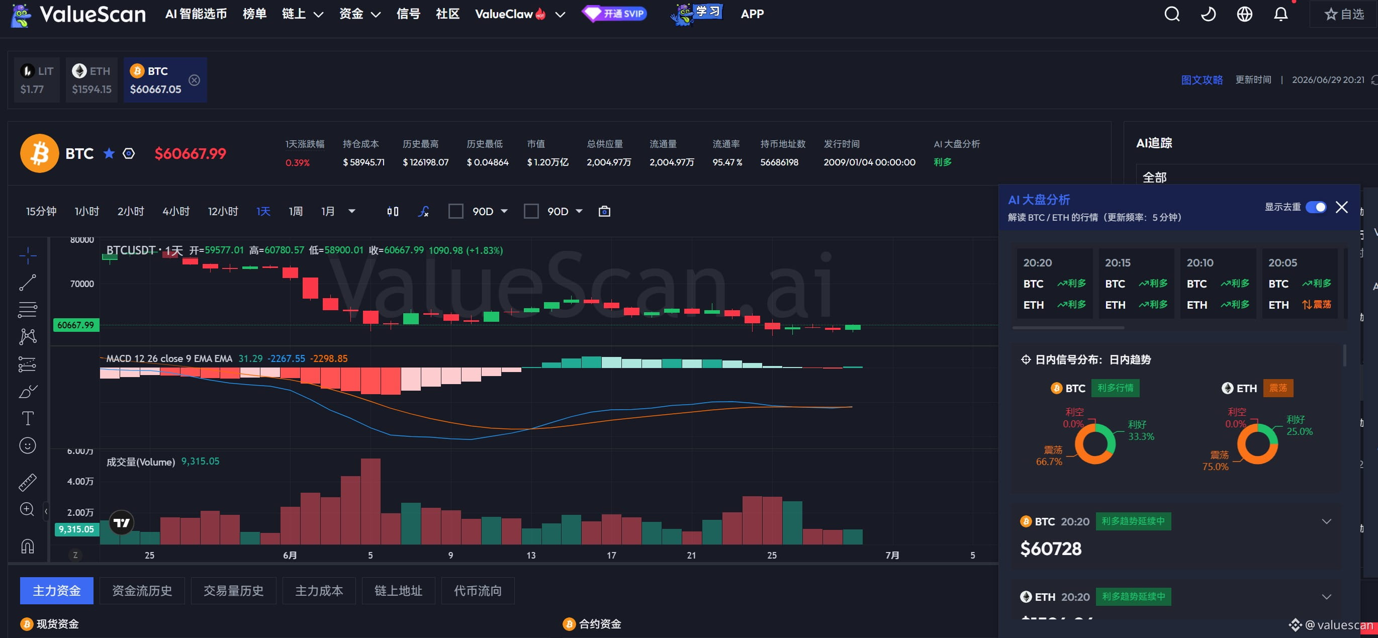The height and width of the screenshot is (638, 1378).
Task: Select the horizontal lines Fibonacci tool
Action: coord(28,309)
